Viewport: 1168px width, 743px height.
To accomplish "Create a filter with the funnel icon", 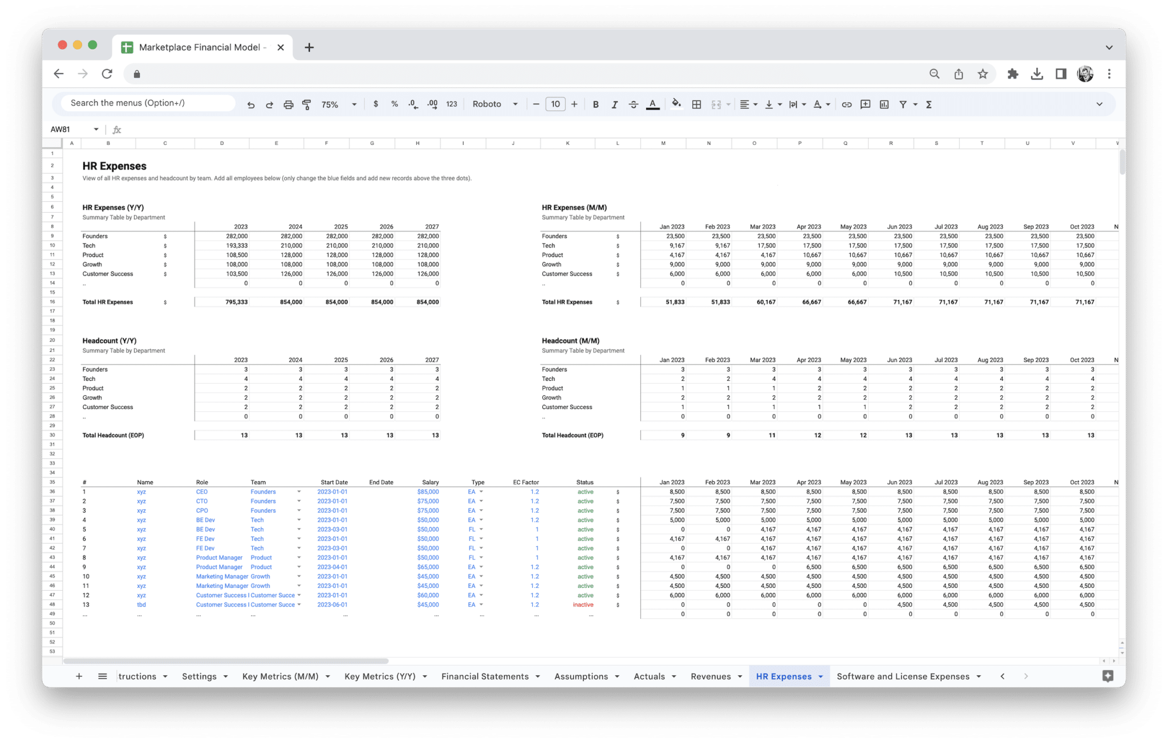I will (903, 104).
